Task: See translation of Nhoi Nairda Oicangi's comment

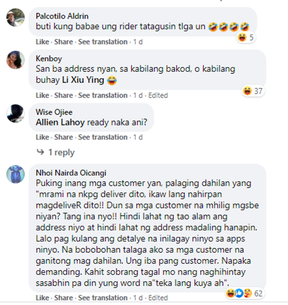Action: point(103,298)
